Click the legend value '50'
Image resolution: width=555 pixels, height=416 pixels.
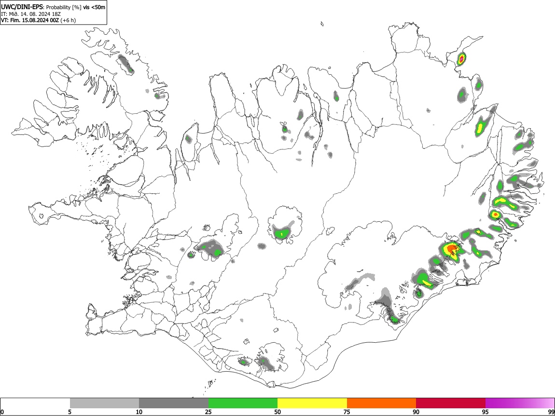click(277, 412)
